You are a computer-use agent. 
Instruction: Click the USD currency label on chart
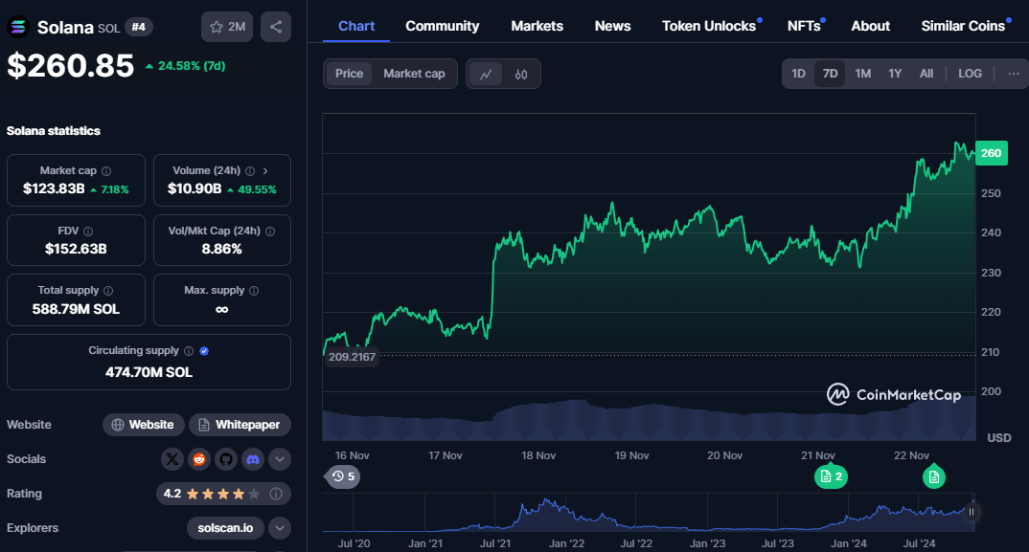coord(998,438)
